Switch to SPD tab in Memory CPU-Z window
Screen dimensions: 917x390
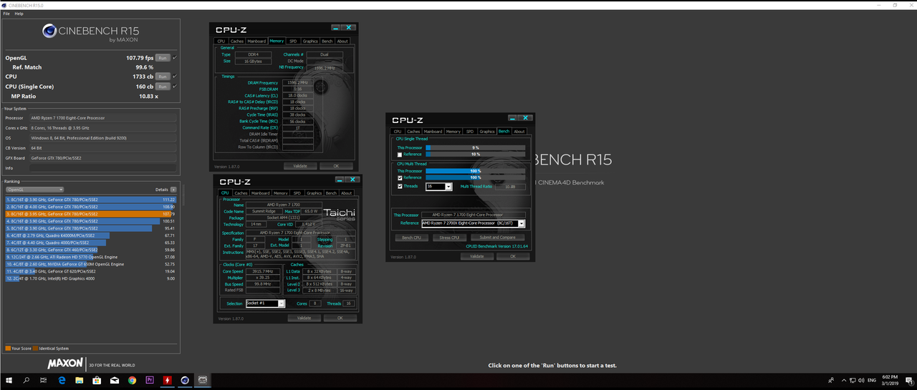coord(293,42)
